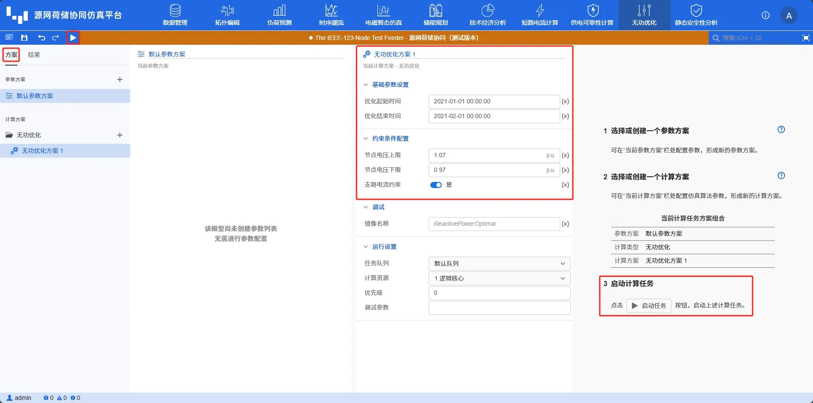Click the warning count in status bar
Image resolution: width=813 pixels, height=403 pixels.
point(62,398)
